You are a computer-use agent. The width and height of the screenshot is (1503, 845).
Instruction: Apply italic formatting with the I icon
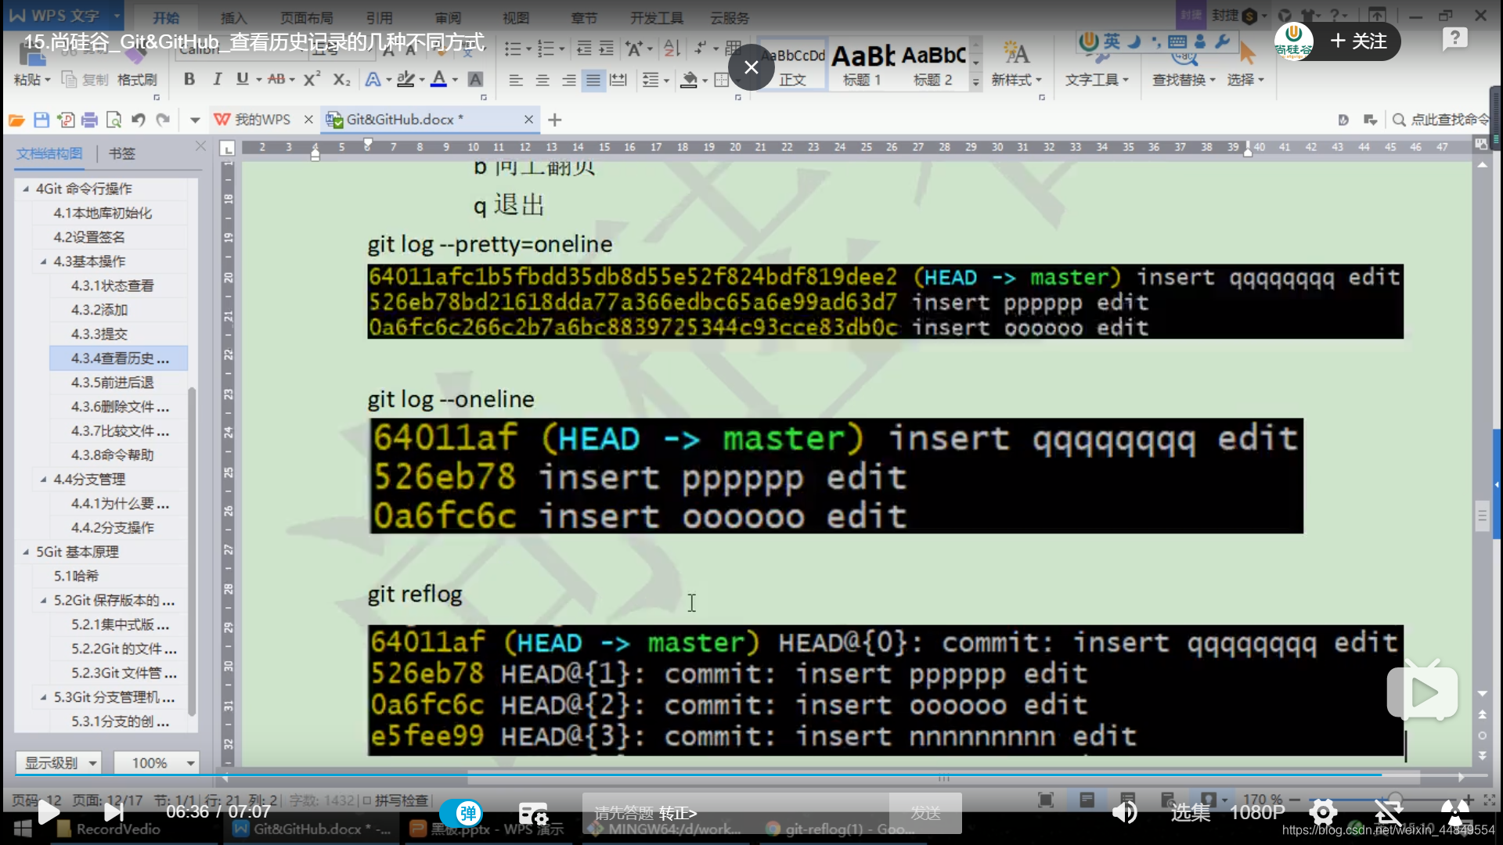tap(217, 79)
